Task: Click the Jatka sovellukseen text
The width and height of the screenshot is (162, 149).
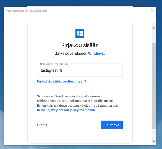Action: click(71, 53)
